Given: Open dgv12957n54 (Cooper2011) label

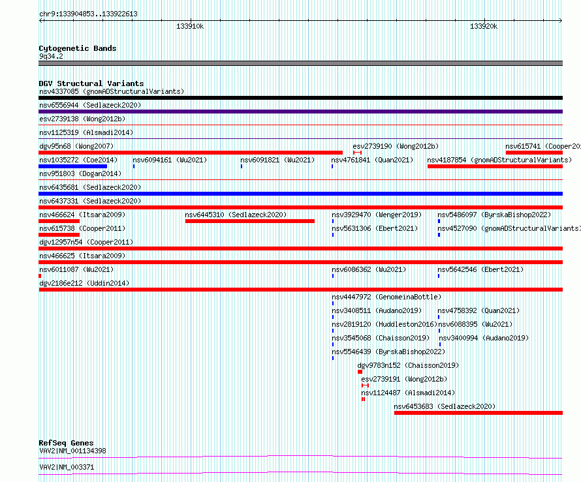Looking at the screenshot, I should click(86, 242).
